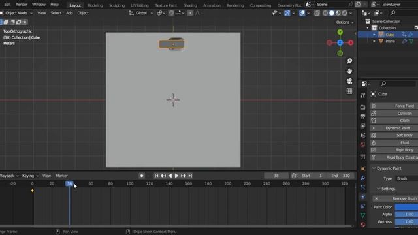This screenshot has height=235, width=418.
Task: Open the Object Mode dropdown
Action: point(16,13)
